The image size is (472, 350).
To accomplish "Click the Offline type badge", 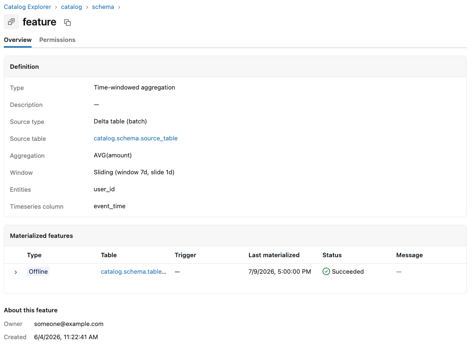I will click(38, 271).
